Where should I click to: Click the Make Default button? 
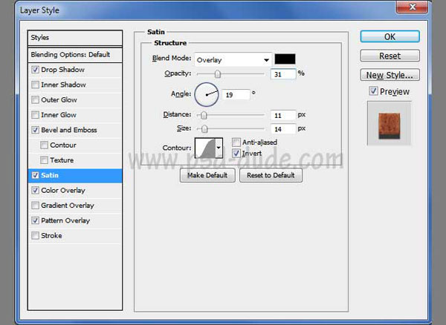207,175
